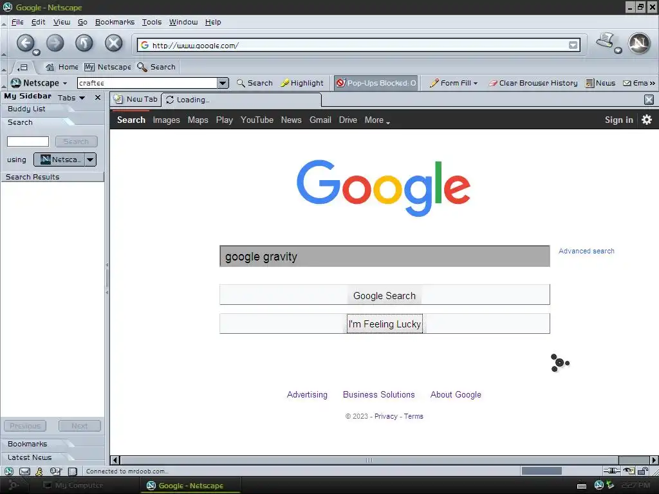Screen dimensions: 659x494
Task: Open Navigator component in status bar
Action: click(9, 471)
